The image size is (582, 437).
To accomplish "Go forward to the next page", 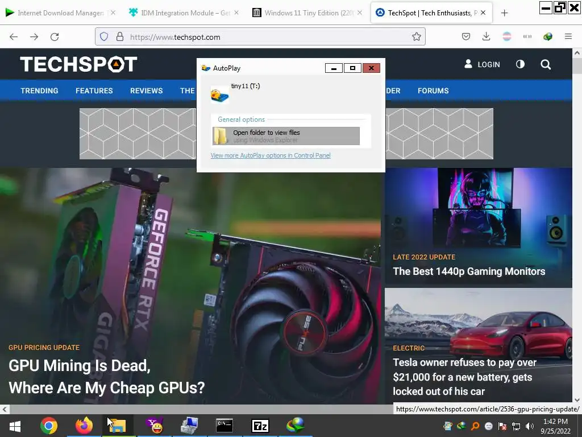I will click(34, 37).
